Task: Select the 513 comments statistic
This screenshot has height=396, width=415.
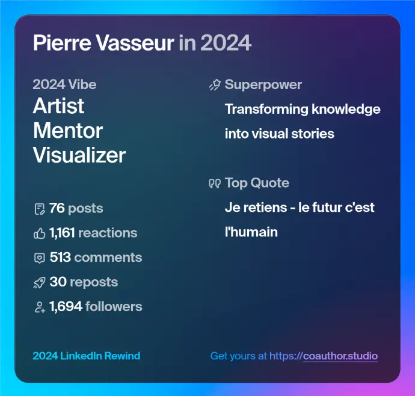Action: (96, 258)
